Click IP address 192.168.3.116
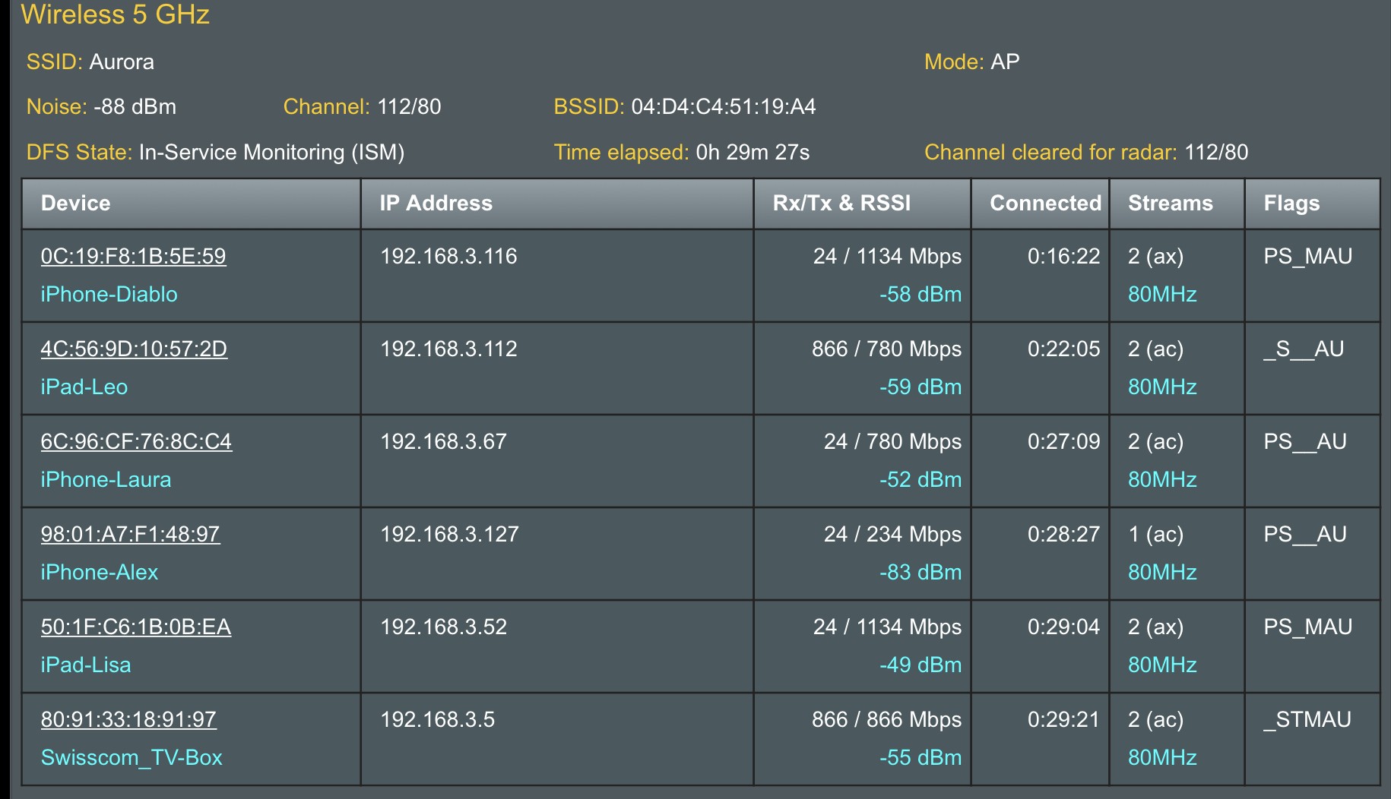The height and width of the screenshot is (799, 1391). [448, 256]
